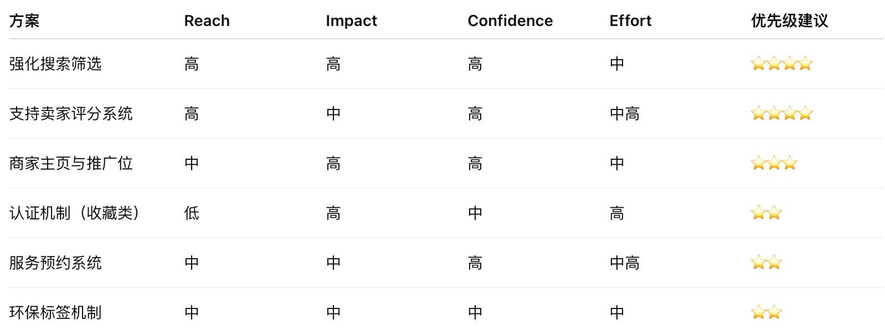Select the 支持卖家评分系统 row label
Image resolution: width=885 pixels, height=335 pixels.
point(71,113)
